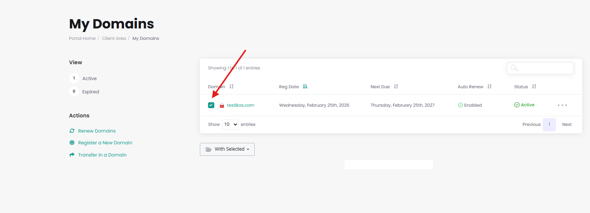The width and height of the screenshot is (590, 213).
Task: Go to Portal Home breadcrumb
Action: [x=82, y=38]
